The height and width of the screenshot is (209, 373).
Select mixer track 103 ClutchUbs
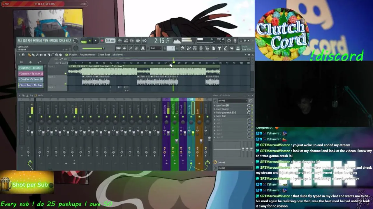(191, 134)
